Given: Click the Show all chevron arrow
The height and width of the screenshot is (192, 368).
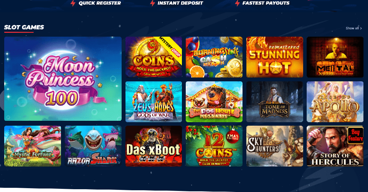Looking at the screenshot, I should point(361,28).
